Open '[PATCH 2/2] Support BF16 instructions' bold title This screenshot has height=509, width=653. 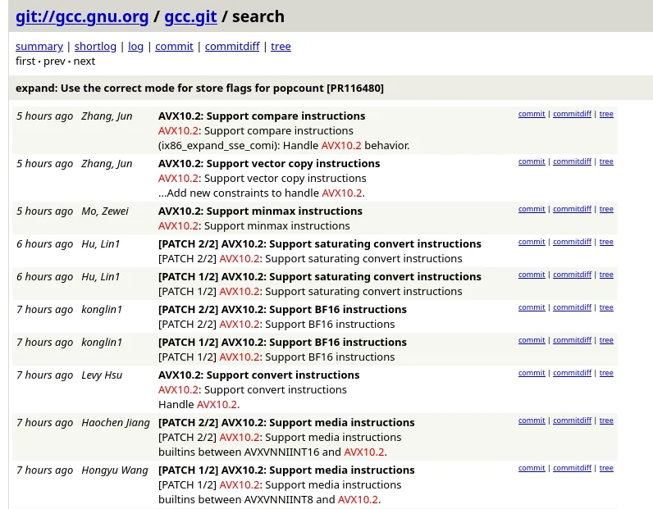click(x=282, y=309)
